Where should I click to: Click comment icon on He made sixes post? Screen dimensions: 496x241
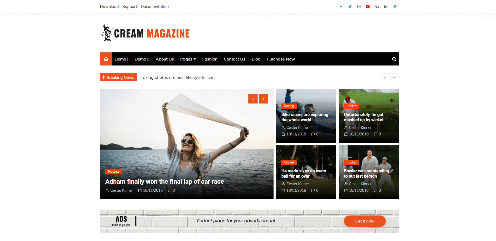click(313, 190)
